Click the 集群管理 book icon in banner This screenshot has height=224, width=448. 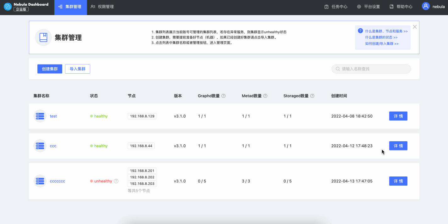point(43,37)
